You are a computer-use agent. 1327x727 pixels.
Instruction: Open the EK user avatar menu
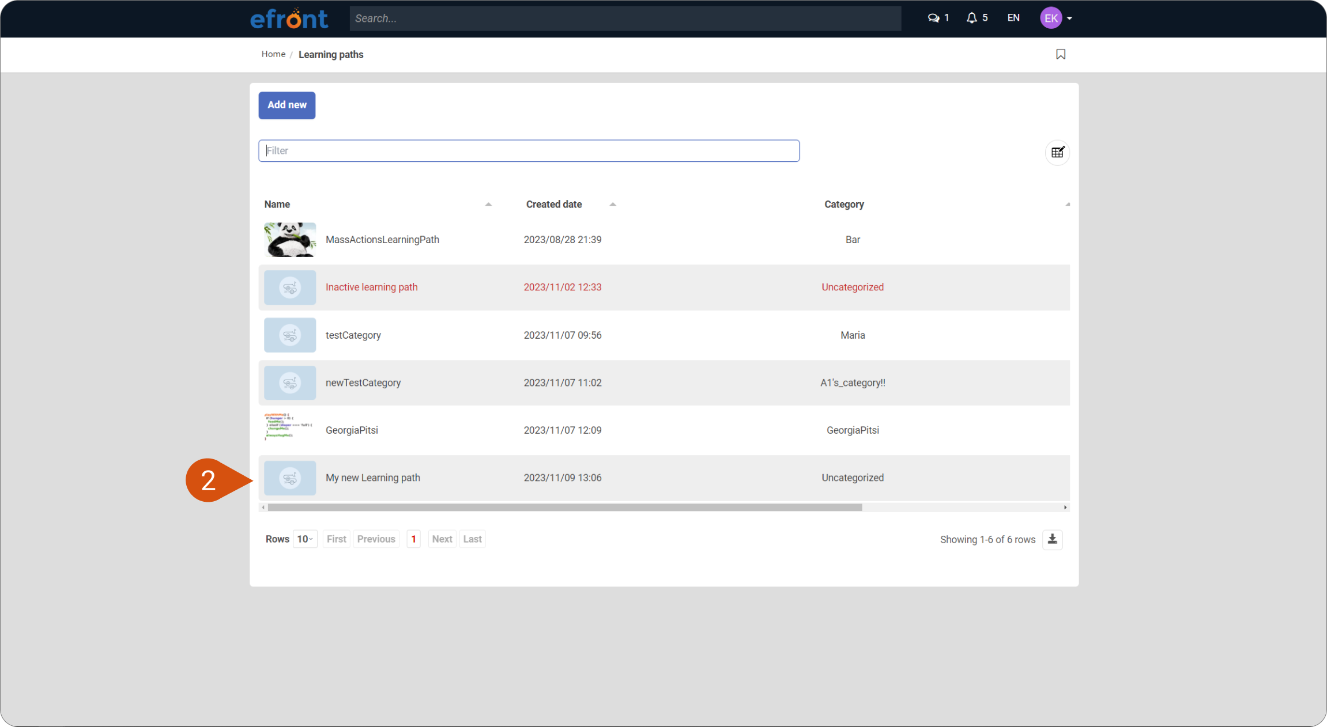(1051, 18)
